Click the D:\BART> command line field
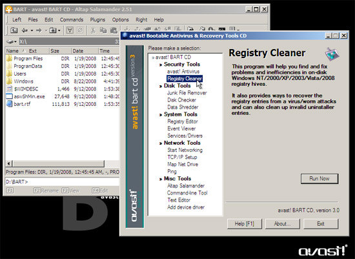The height and width of the screenshot is (259, 355). click(x=62, y=181)
